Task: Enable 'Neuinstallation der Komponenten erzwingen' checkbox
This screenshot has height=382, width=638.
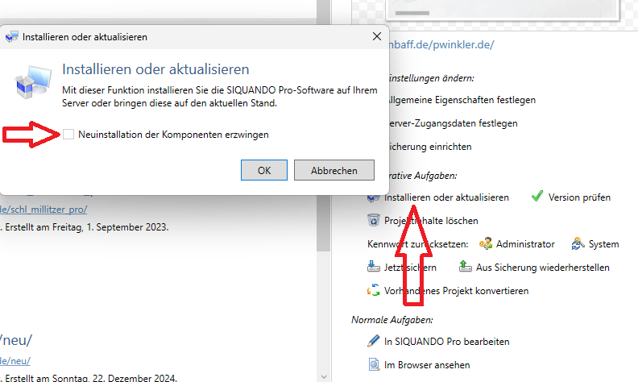Action: 68,135
